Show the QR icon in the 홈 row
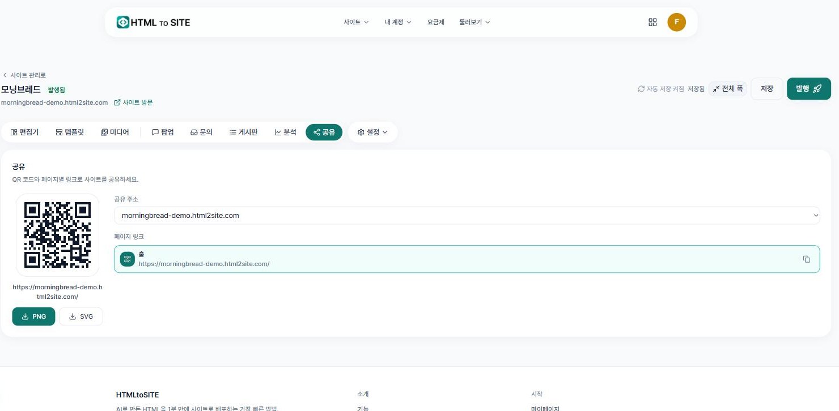The width and height of the screenshot is (839, 411). click(127, 259)
